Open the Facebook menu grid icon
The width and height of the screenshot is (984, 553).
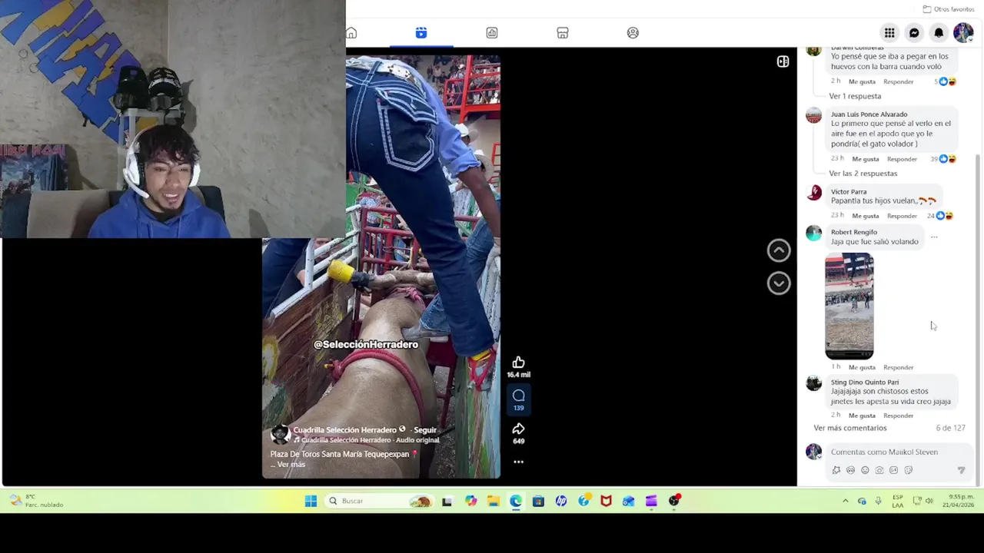(x=889, y=33)
